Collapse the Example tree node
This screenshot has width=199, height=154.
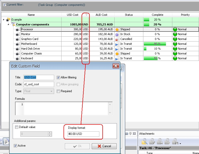[x=3, y=20]
